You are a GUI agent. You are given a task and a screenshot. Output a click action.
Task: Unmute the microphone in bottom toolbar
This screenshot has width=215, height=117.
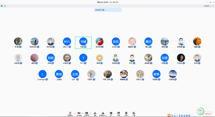70,114
